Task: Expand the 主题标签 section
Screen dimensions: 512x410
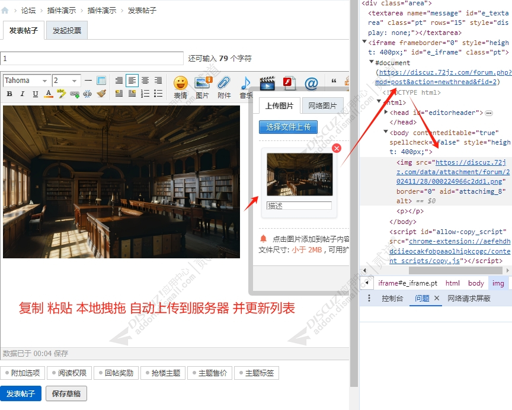Action: [x=257, y=373]
